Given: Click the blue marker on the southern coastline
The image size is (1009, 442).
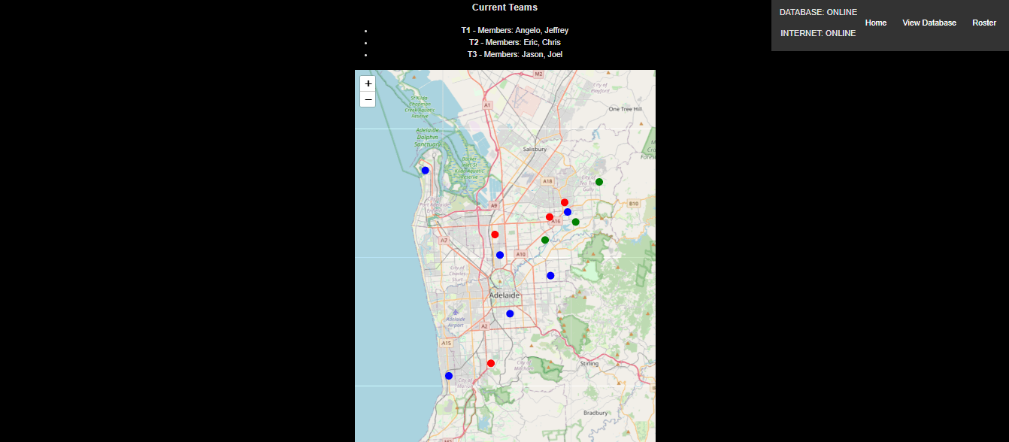Looking at the screenshot, I should 449,375.
